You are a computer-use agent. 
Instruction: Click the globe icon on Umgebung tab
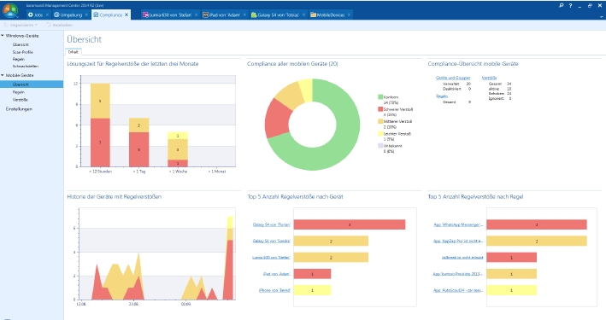56,15
